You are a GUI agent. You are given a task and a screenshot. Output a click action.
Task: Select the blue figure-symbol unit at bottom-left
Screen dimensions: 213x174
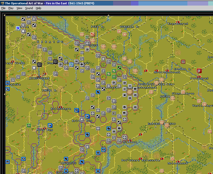pos(23,159)
